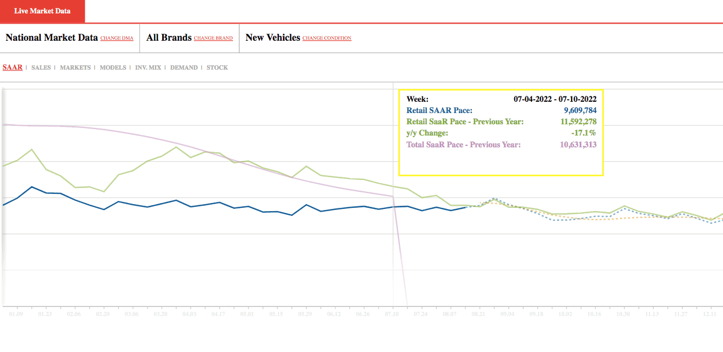Click the 04.03 date axis label

[189, 313]
